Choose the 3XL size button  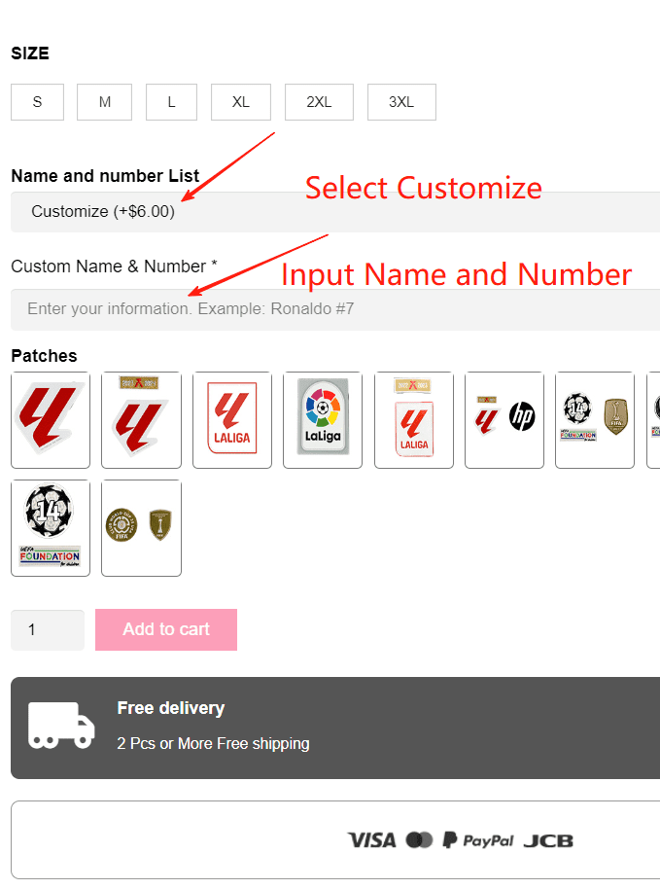pyautogui.click(x=401, y=102)
